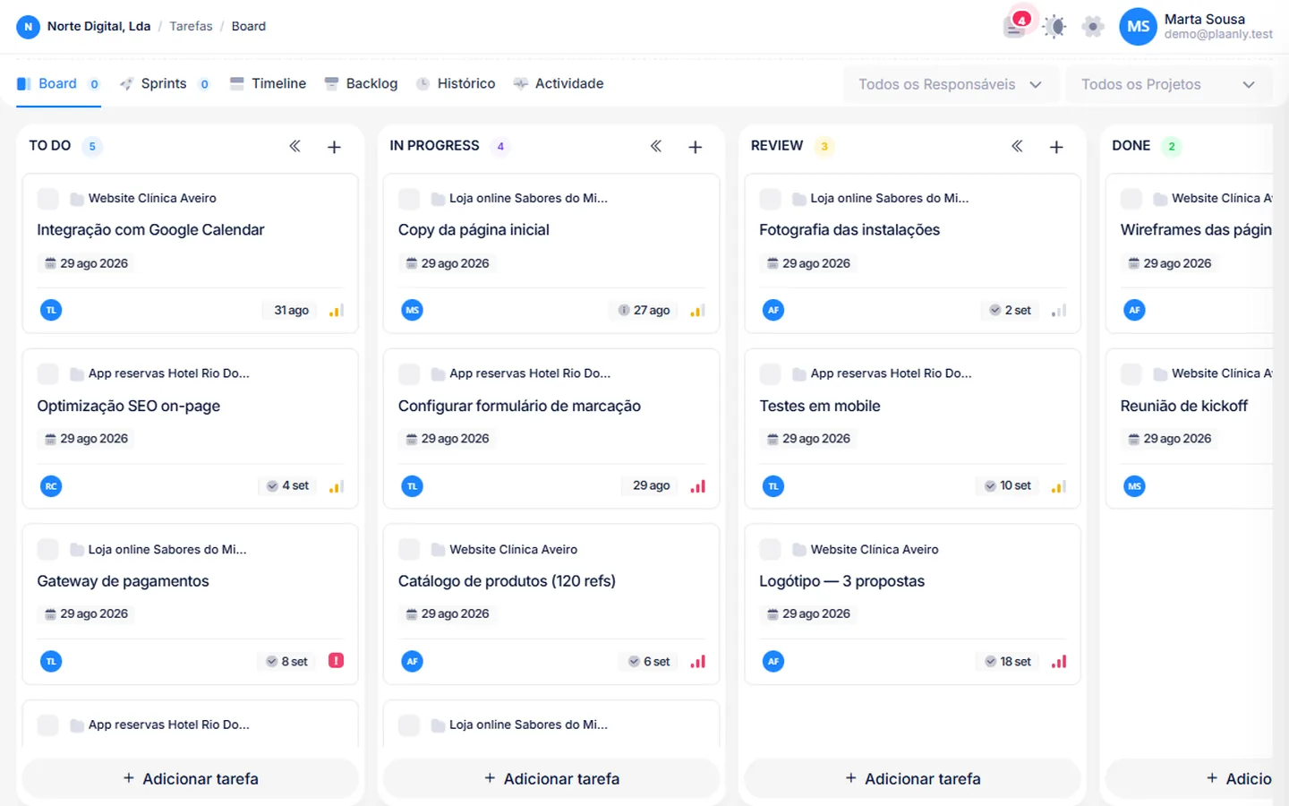
Task: Check the box on Integração com Google Calendar
Action: click(48, 199)
